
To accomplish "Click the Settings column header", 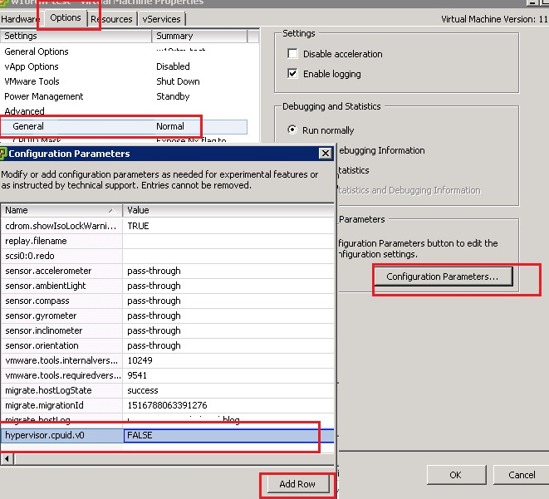I will (76, 36).
